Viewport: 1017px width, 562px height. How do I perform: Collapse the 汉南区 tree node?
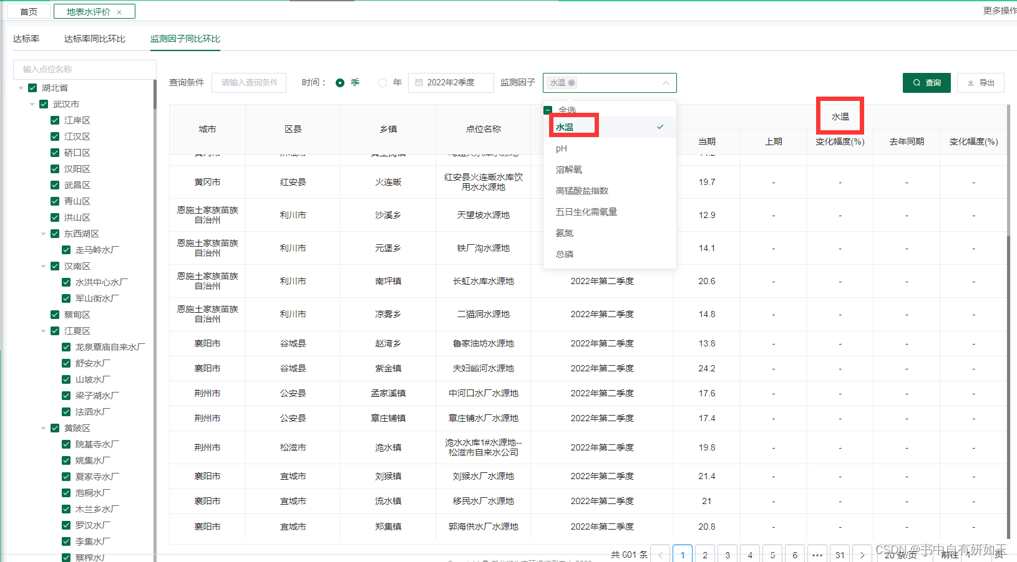click(44, 267)
